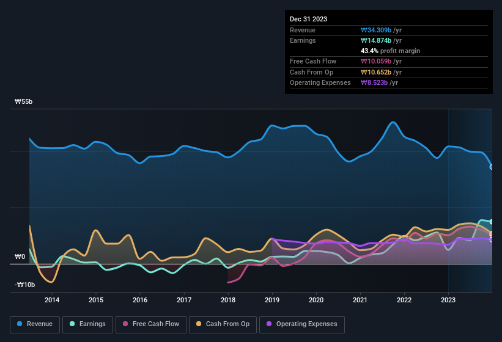Toggle the Earnings series legend button
The image size is (502, 342).
point(87,324)
